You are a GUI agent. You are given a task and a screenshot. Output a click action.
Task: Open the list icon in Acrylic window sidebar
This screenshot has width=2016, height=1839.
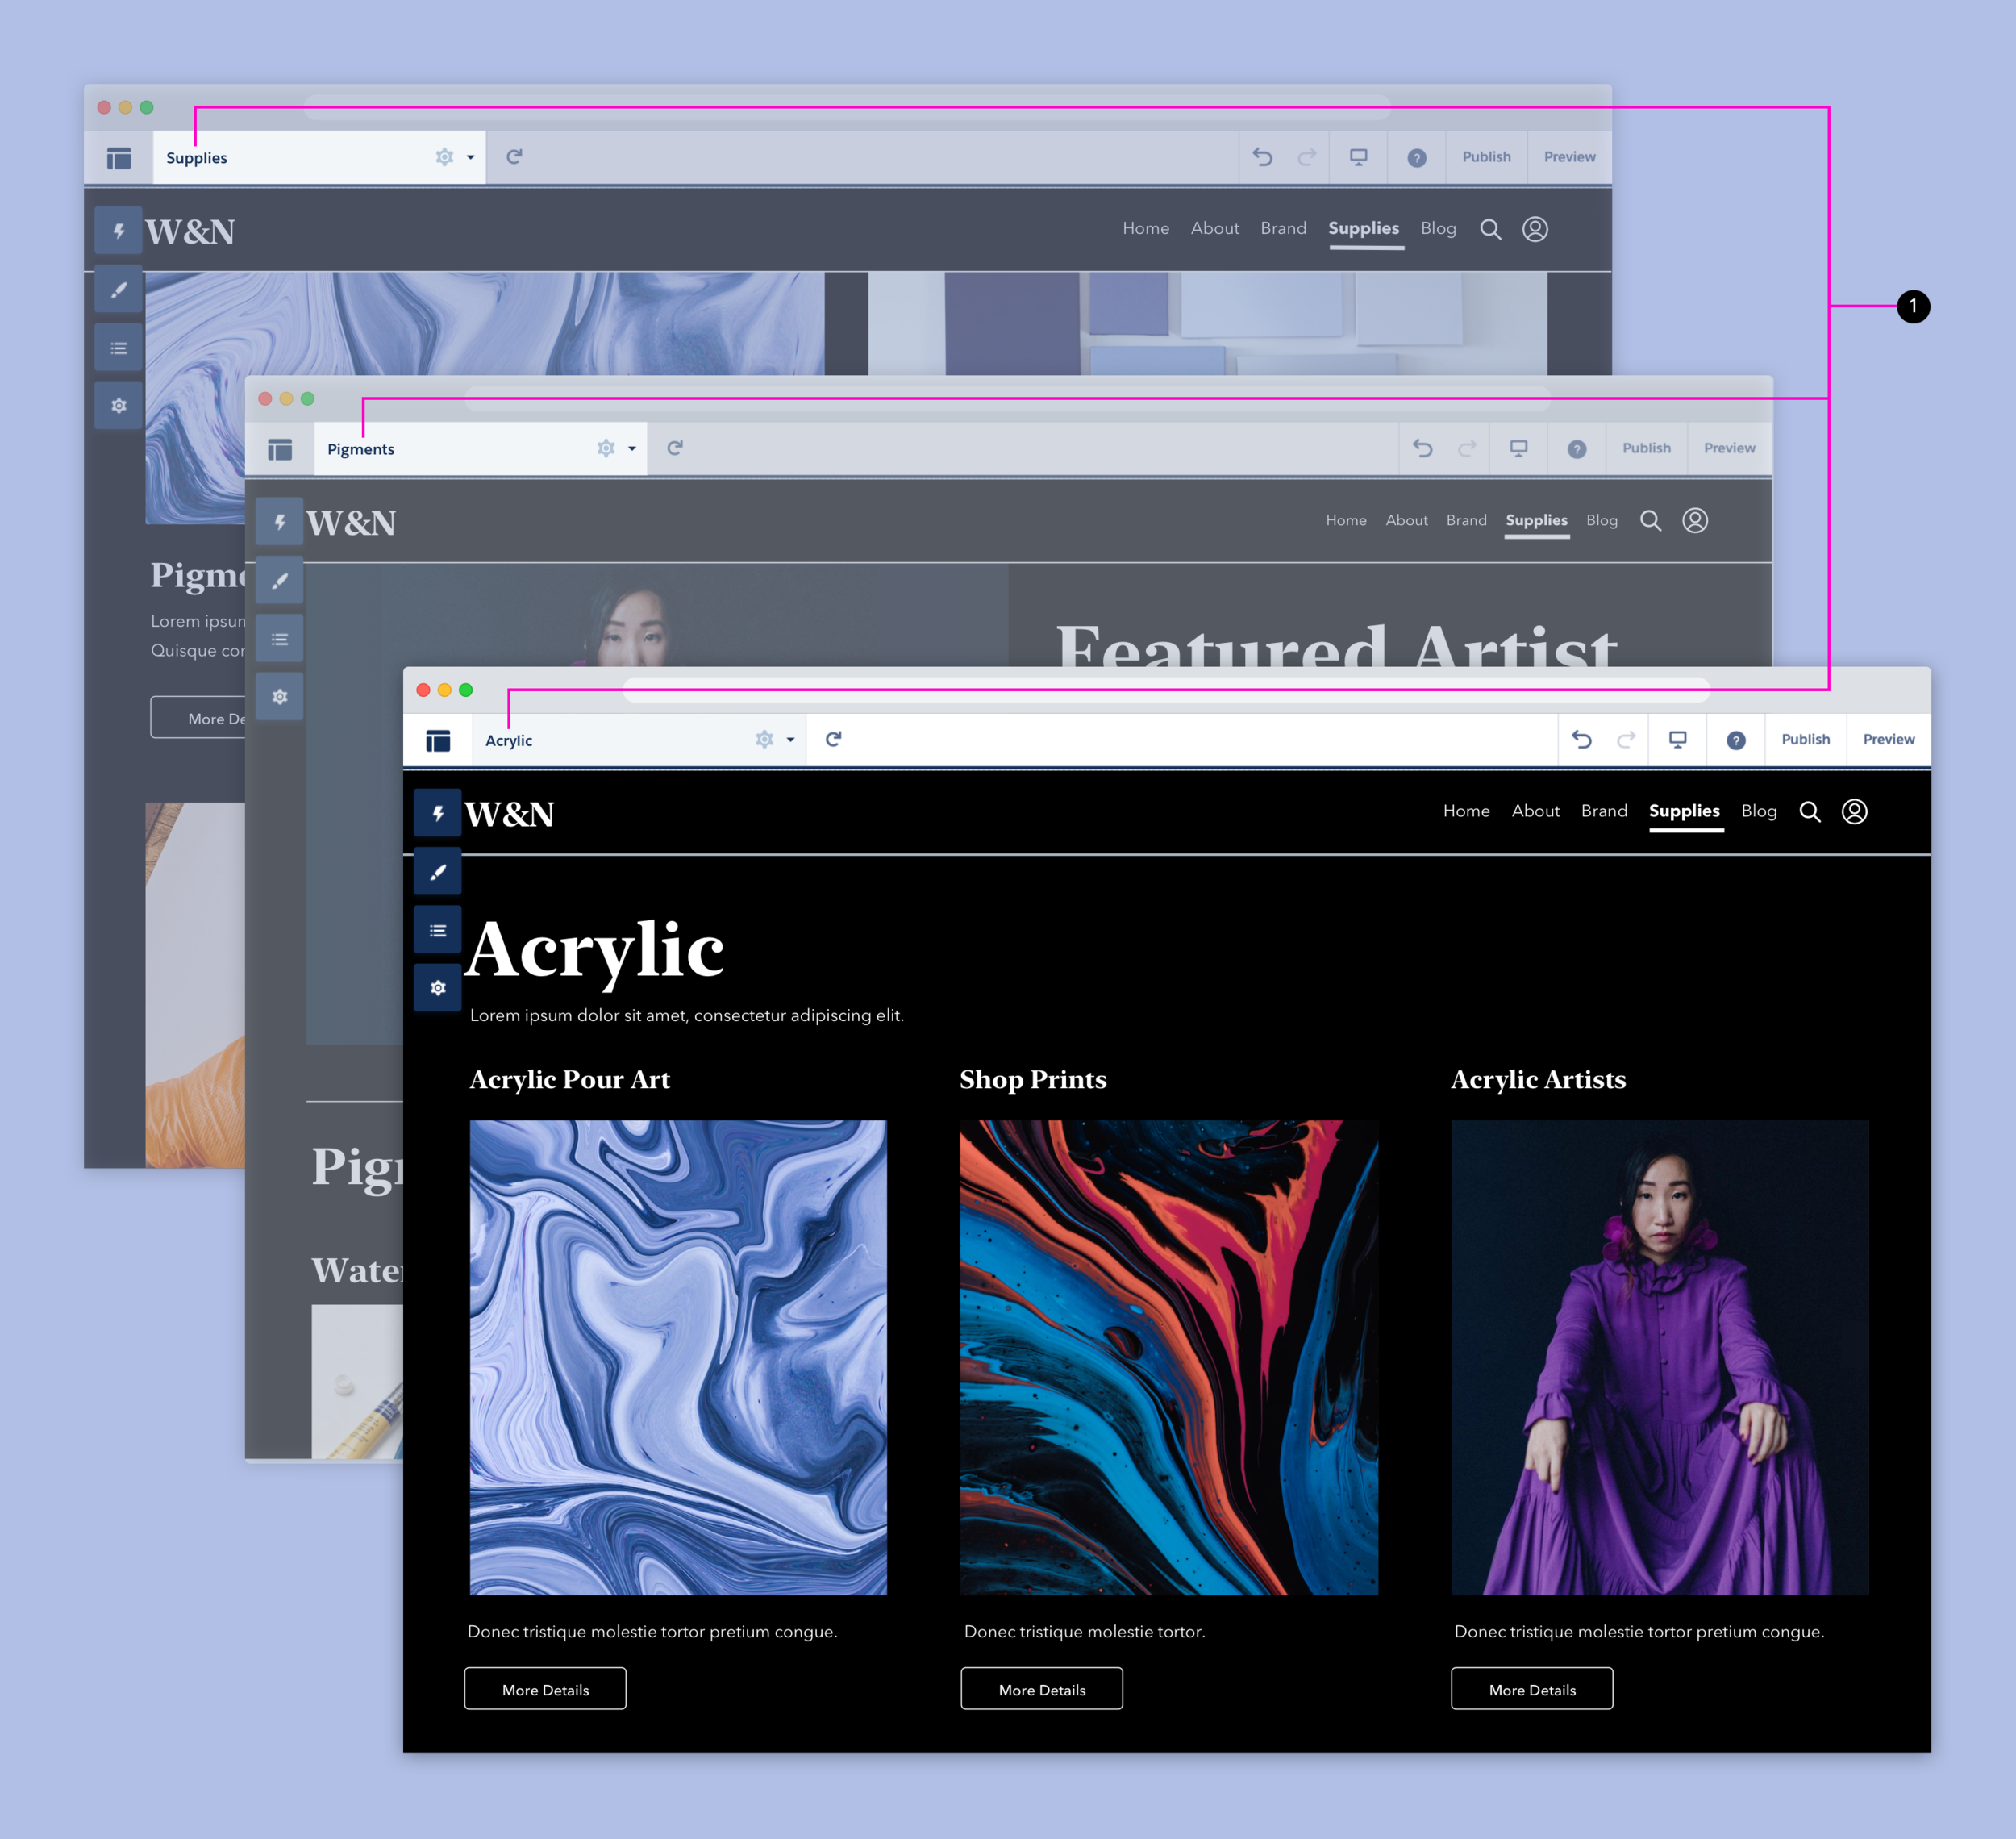pos(437,930)
